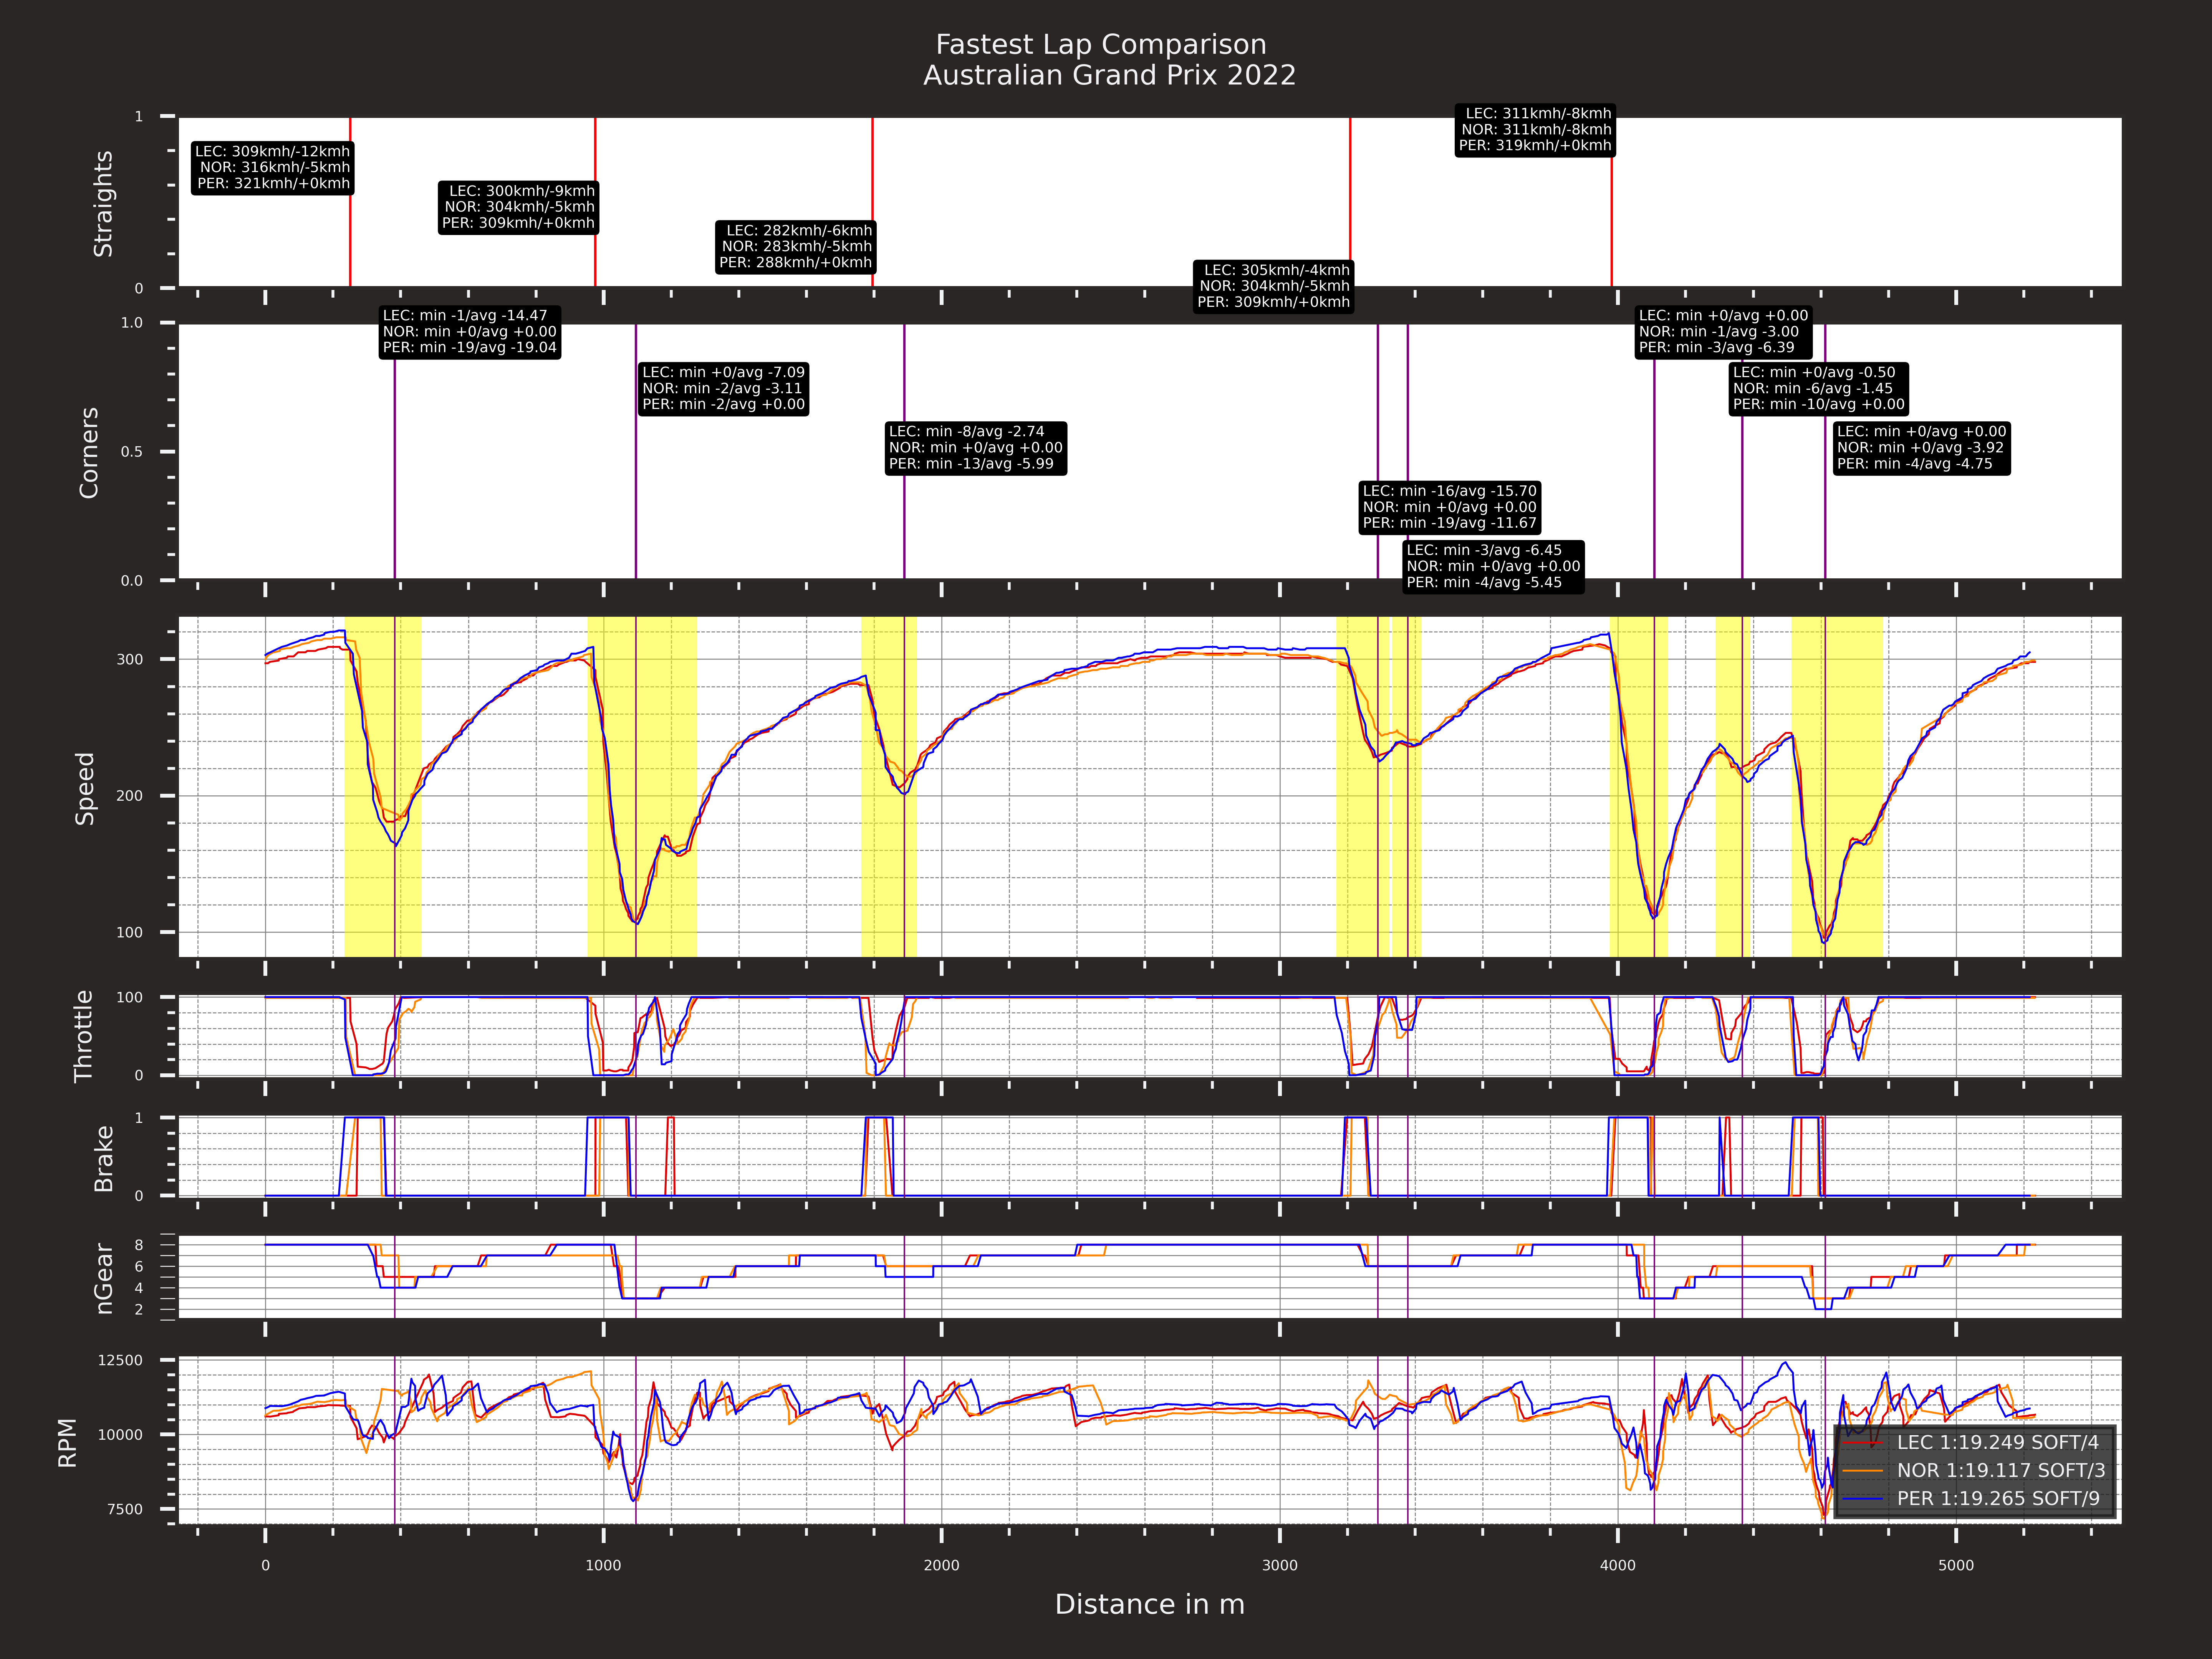Click annotation "LEC: 300kmh/-9kmh"
The height and width of the screenshot is (1659, 2212).
click(x=522, y=191)
